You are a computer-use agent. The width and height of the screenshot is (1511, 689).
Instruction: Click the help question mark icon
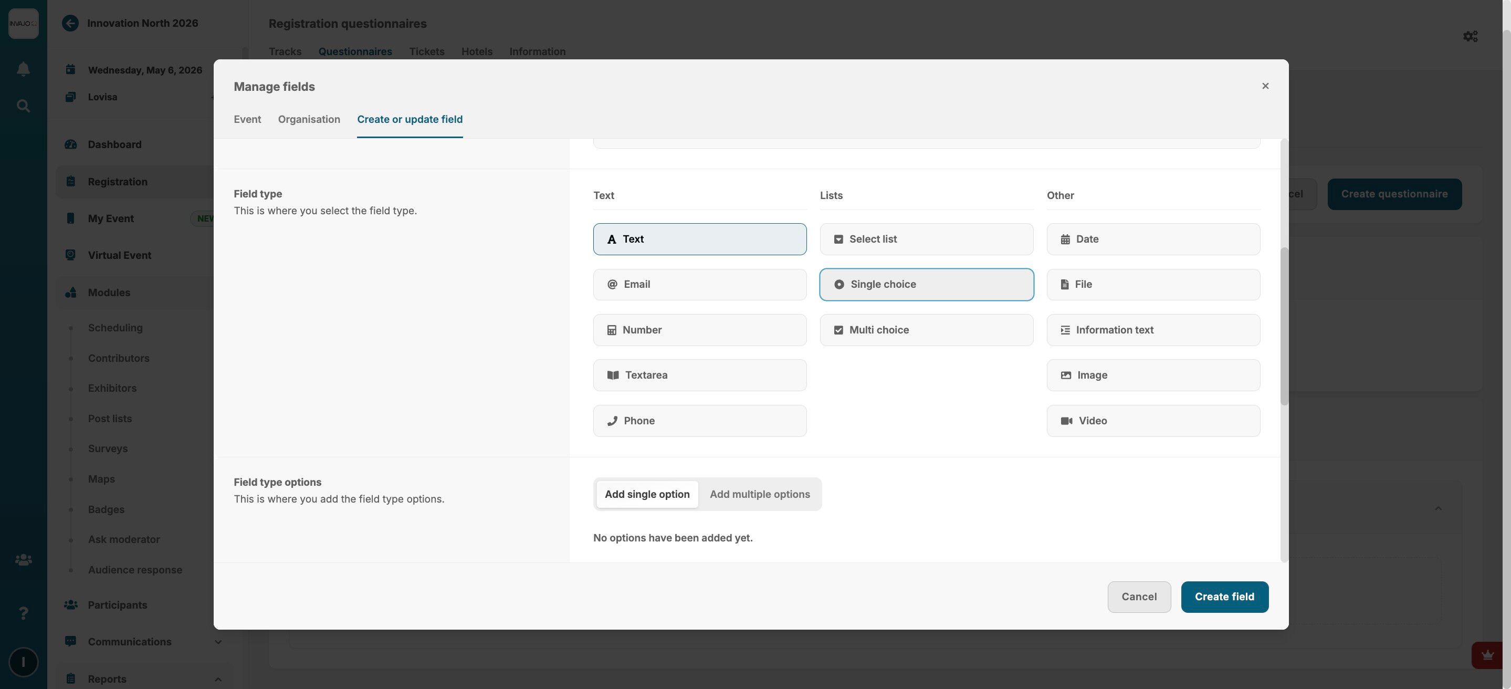[x=23, y=613]
